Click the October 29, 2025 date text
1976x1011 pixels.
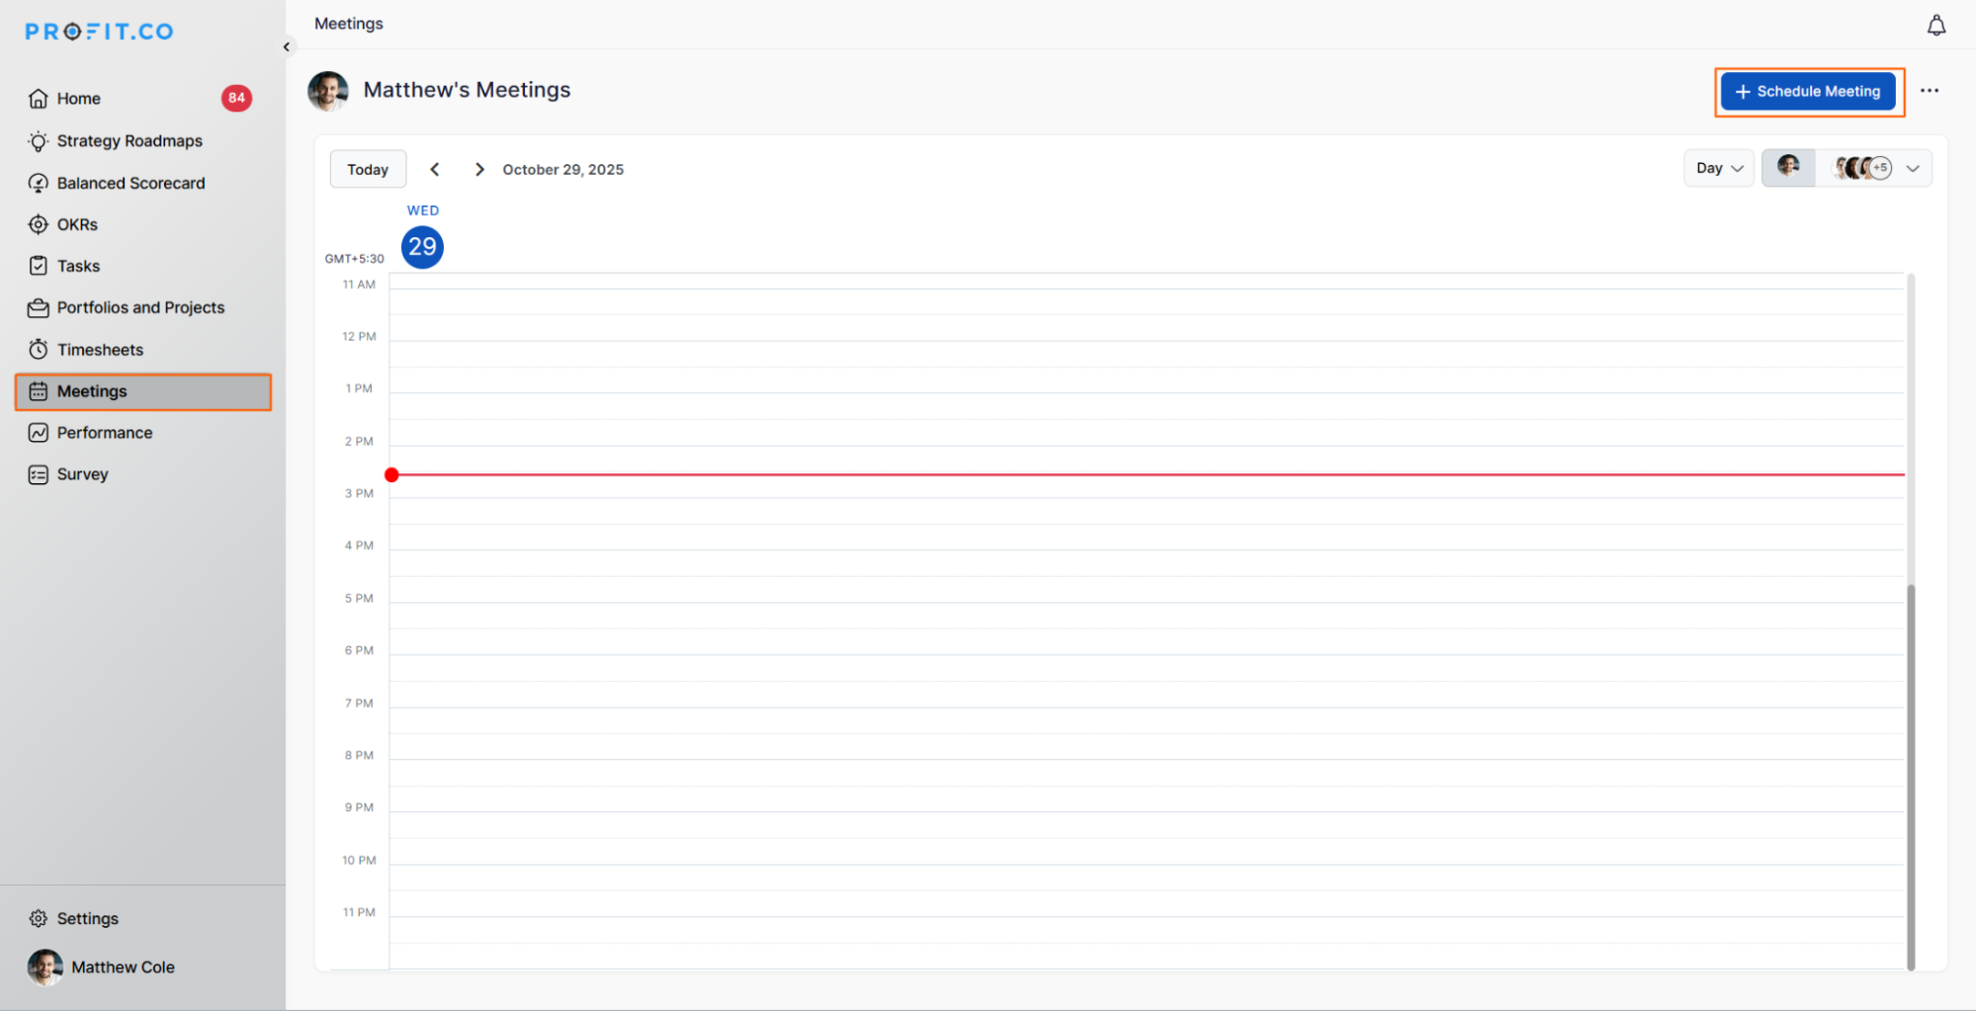pos(563,170)
